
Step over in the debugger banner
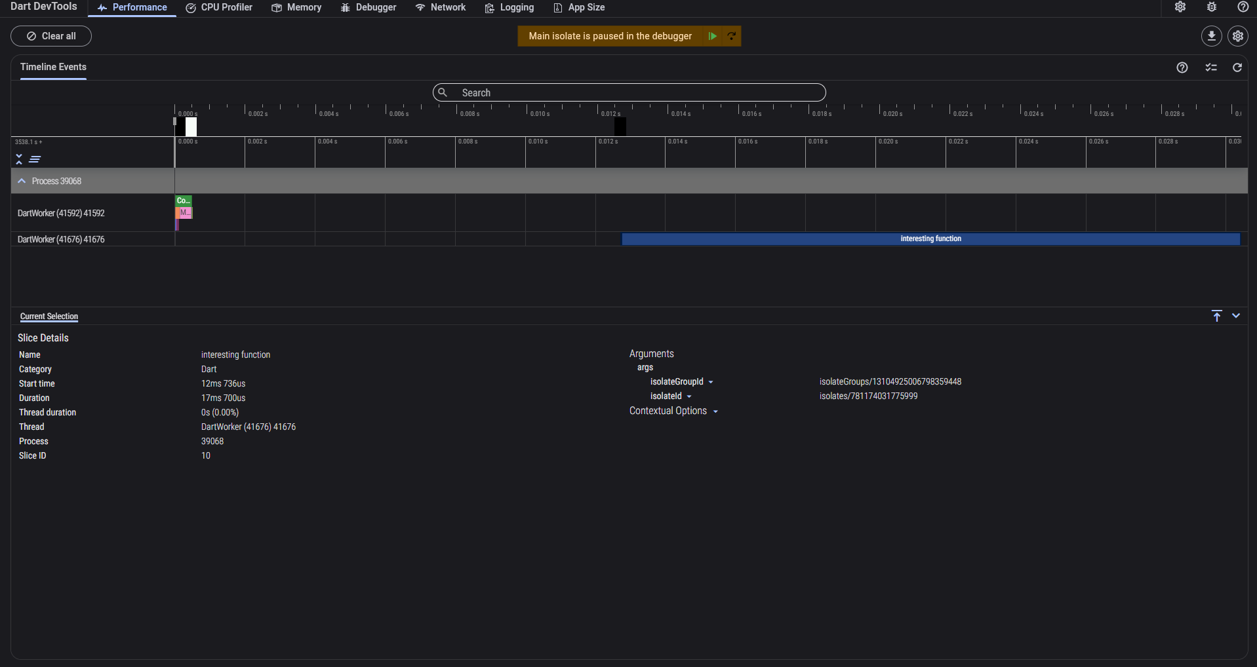[x=732, y=36]
